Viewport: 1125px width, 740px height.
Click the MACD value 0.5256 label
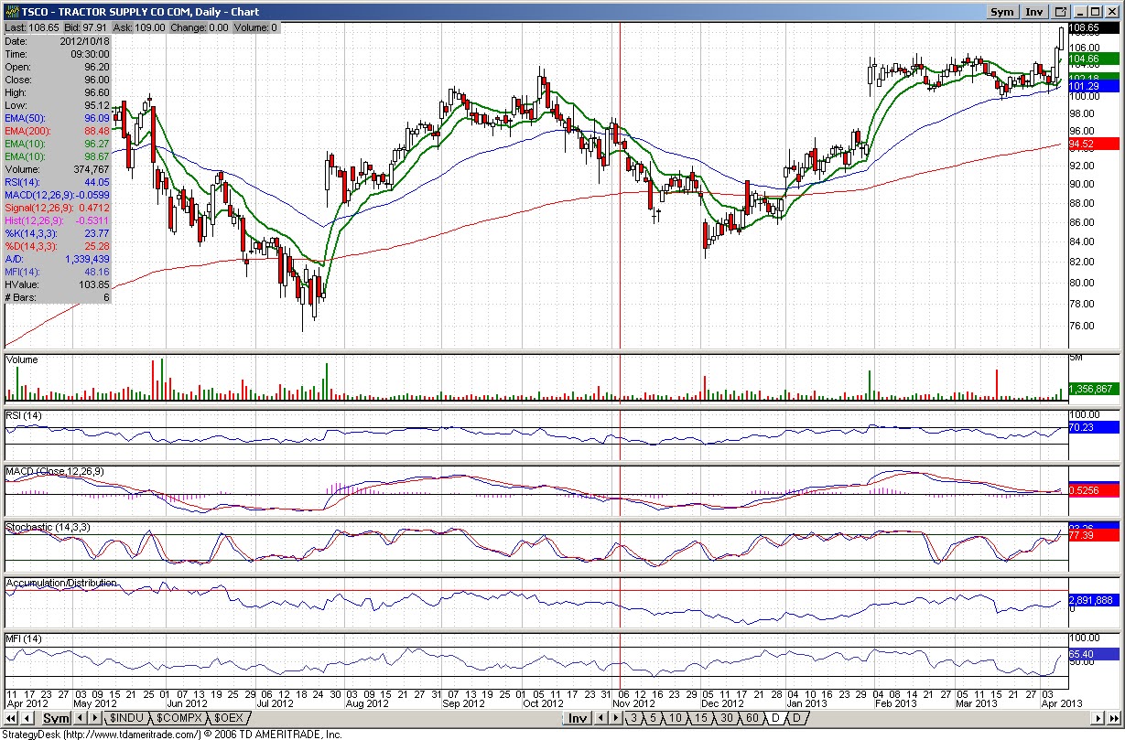[1094, 489]
